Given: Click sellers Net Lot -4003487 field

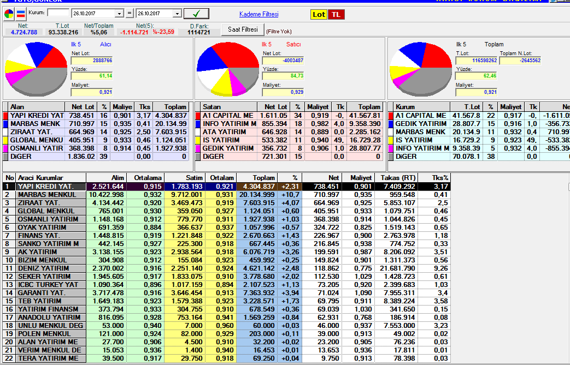Looking at the screenshot, I should coord(283,60).
